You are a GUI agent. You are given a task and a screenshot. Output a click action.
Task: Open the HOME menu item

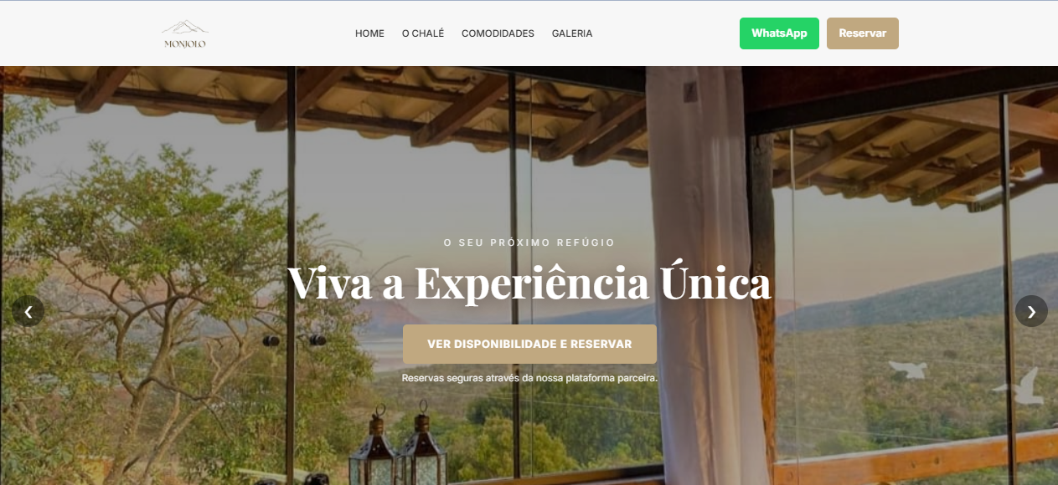[369, 33]
